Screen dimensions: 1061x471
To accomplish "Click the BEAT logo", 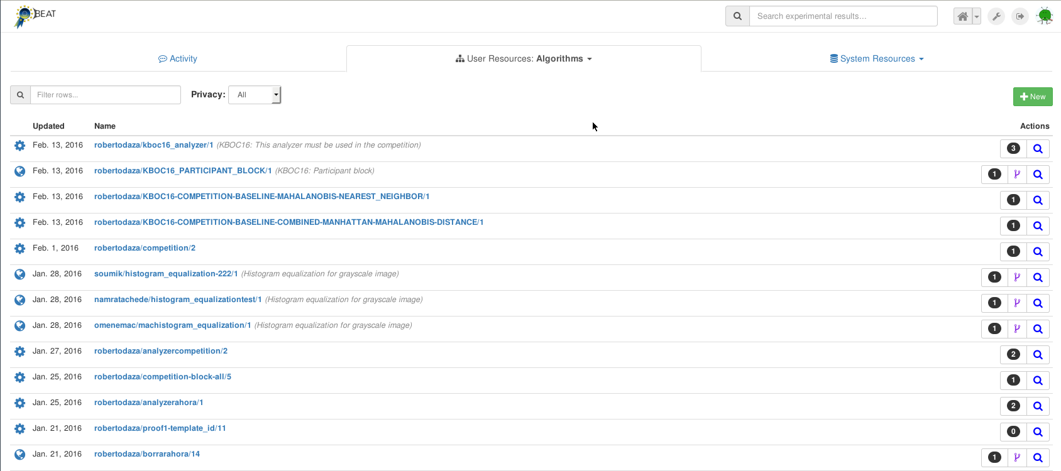I will [36, 15].
